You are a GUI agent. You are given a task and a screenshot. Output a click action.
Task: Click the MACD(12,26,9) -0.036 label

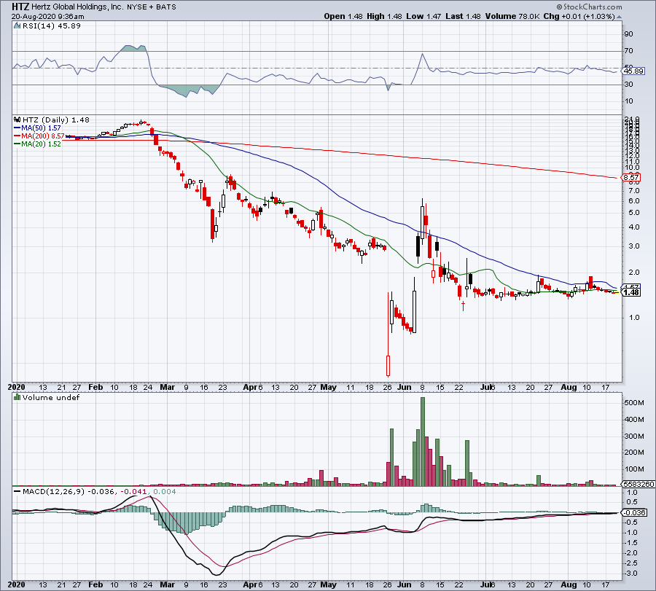point(69,491)
